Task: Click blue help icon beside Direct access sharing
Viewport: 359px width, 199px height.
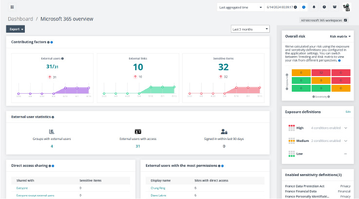Action: pyautogui.click(x=53, y=166)
